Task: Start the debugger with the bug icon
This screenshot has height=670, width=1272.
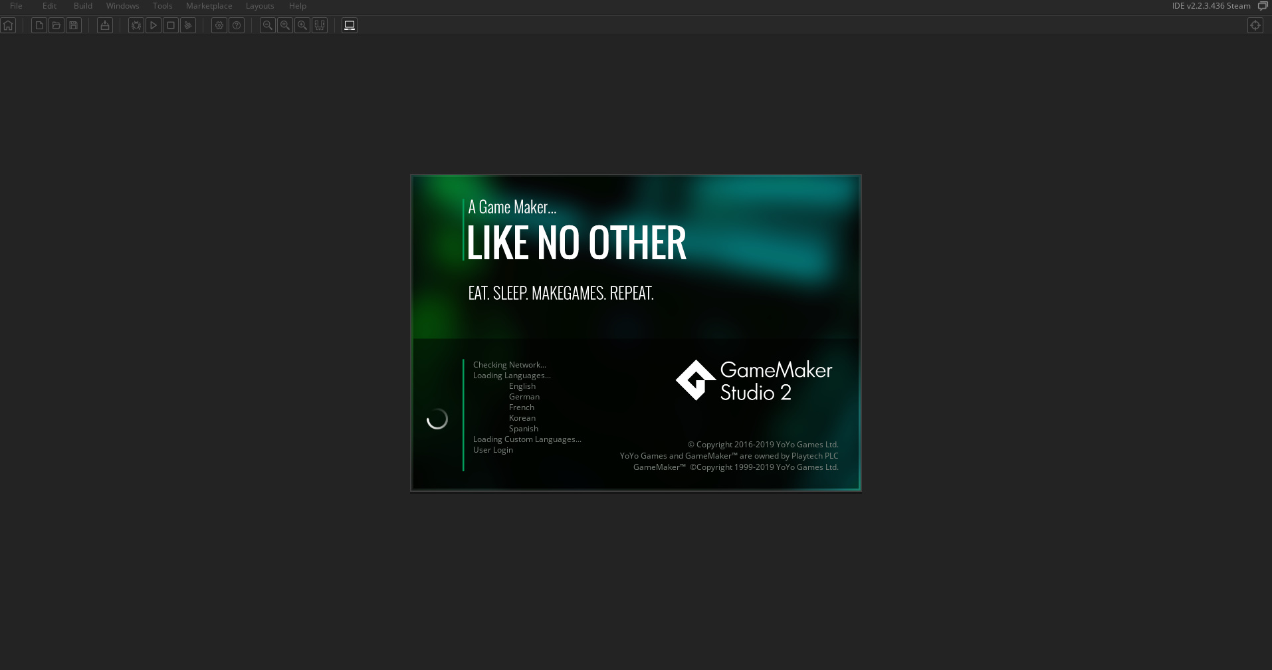Action: [136, 25]
